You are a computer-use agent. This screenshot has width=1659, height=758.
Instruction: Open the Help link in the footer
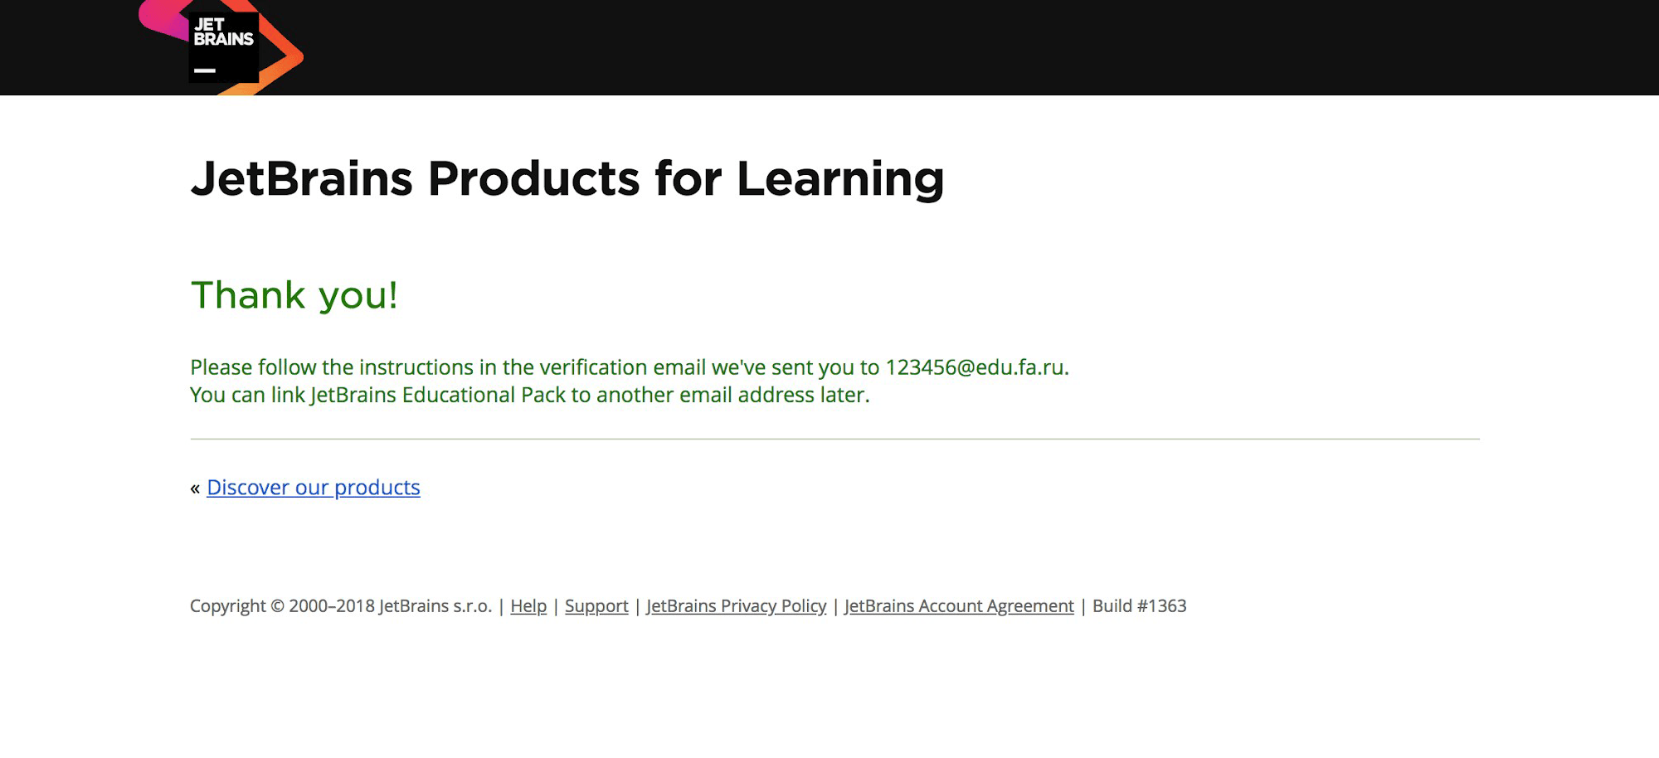click(x=528, y=606)
